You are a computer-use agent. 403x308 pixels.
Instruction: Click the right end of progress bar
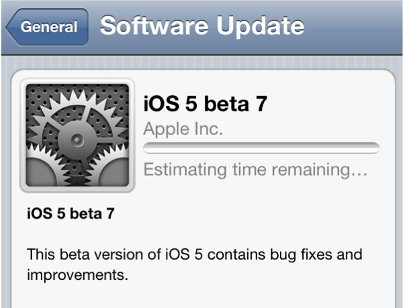[x=375, y=148]
